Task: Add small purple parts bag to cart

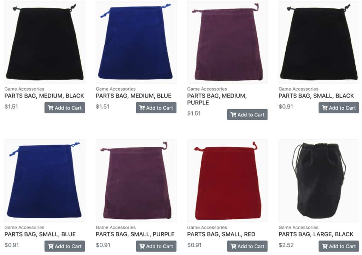Action: 156,246
